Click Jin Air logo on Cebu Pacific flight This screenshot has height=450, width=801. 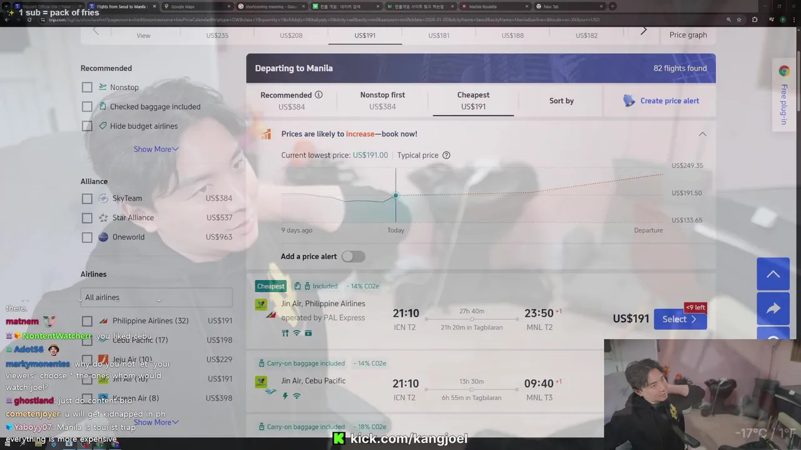(x=261, y=382)
